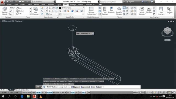Click the Plot printer icon in quick access toolbar
Viewport: 176px width, 99px height.
pyautogui.click(x=20, y=2)
